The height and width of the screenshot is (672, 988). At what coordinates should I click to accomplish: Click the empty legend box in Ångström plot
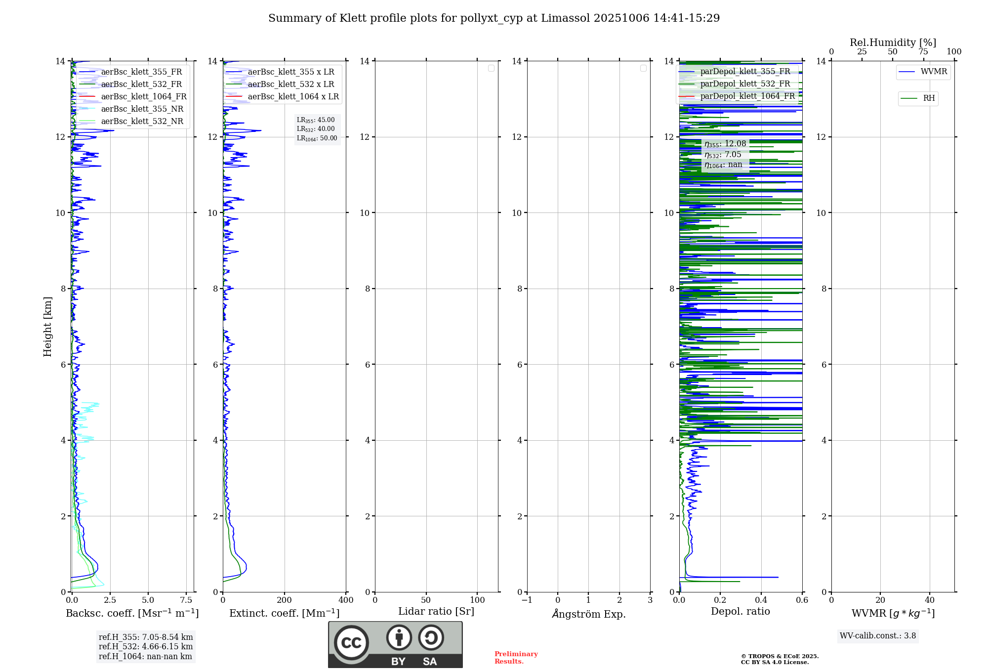coord(643,68)
